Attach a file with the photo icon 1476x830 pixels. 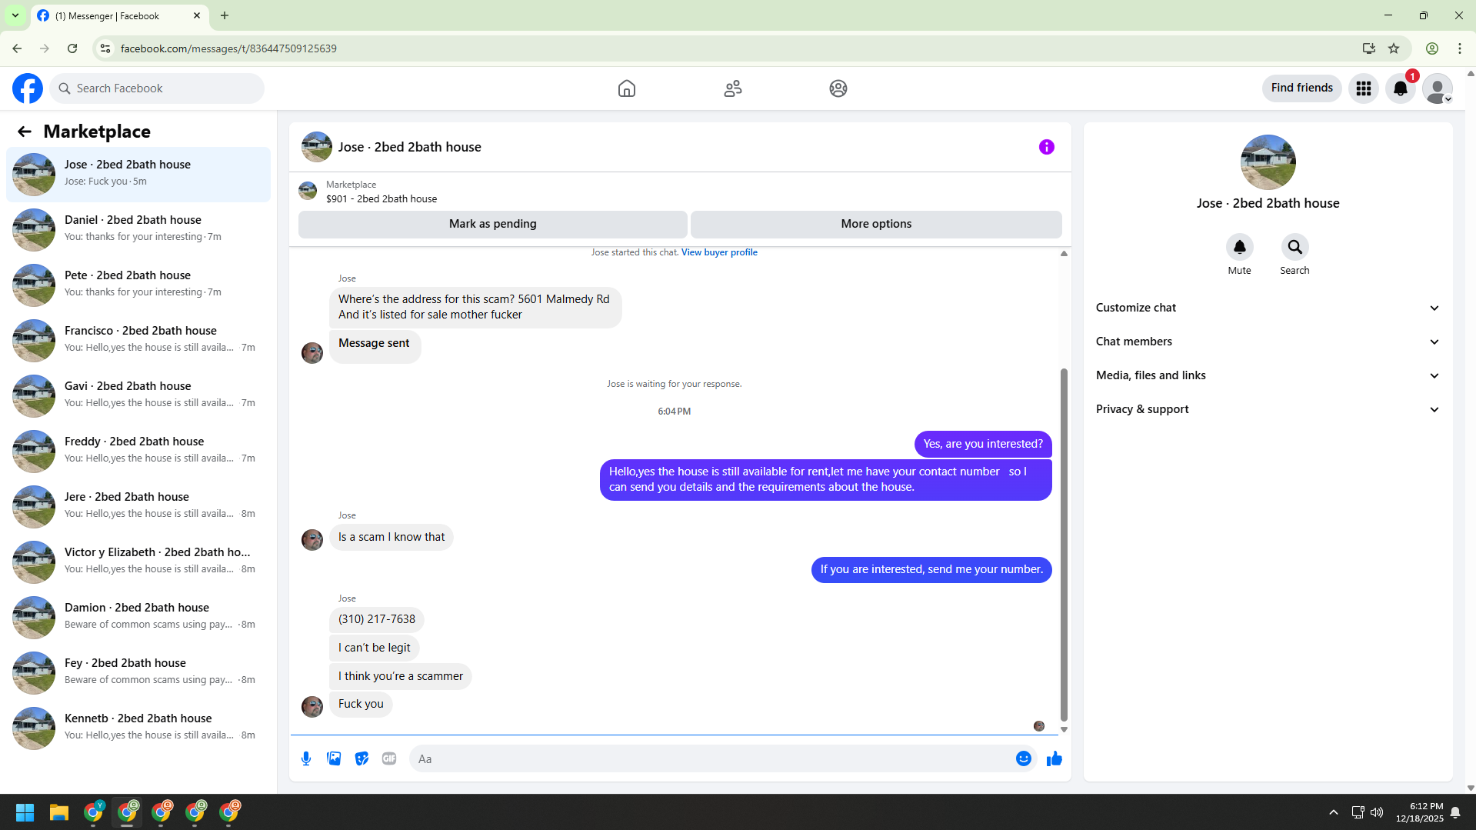pos(334,758)
